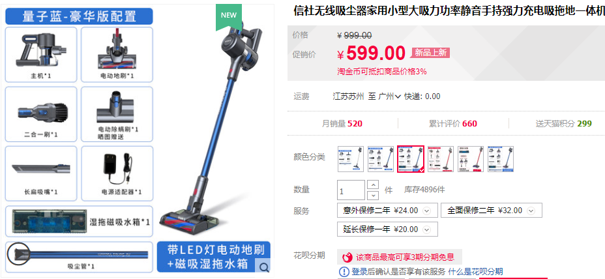The height and width of the screenshot is (279, 605).
Task: Click the red Huabei installment icon
Action: click(347, 257)
